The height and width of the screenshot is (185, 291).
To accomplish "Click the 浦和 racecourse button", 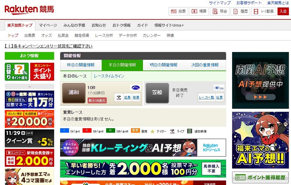I will (x=74, y=93).
